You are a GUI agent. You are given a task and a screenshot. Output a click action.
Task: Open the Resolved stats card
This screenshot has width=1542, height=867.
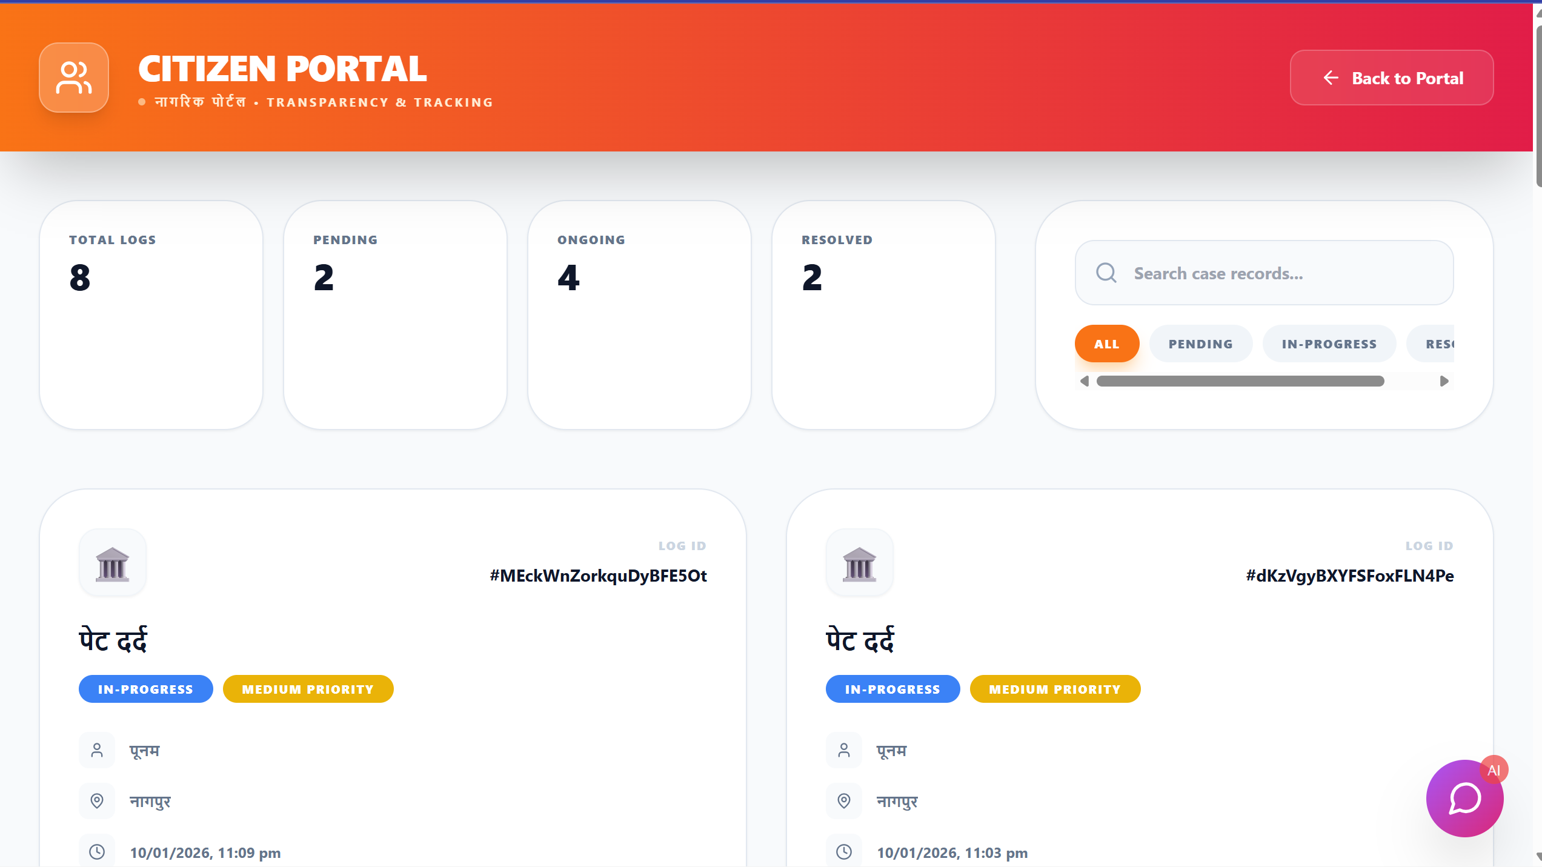click(x=883, y=314)
